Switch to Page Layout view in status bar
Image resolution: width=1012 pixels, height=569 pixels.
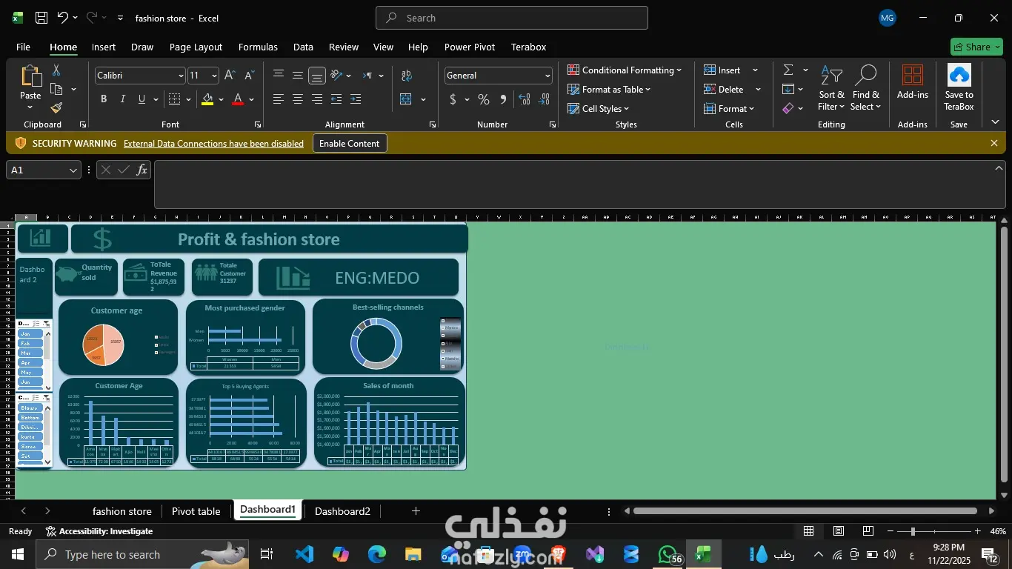839,531
